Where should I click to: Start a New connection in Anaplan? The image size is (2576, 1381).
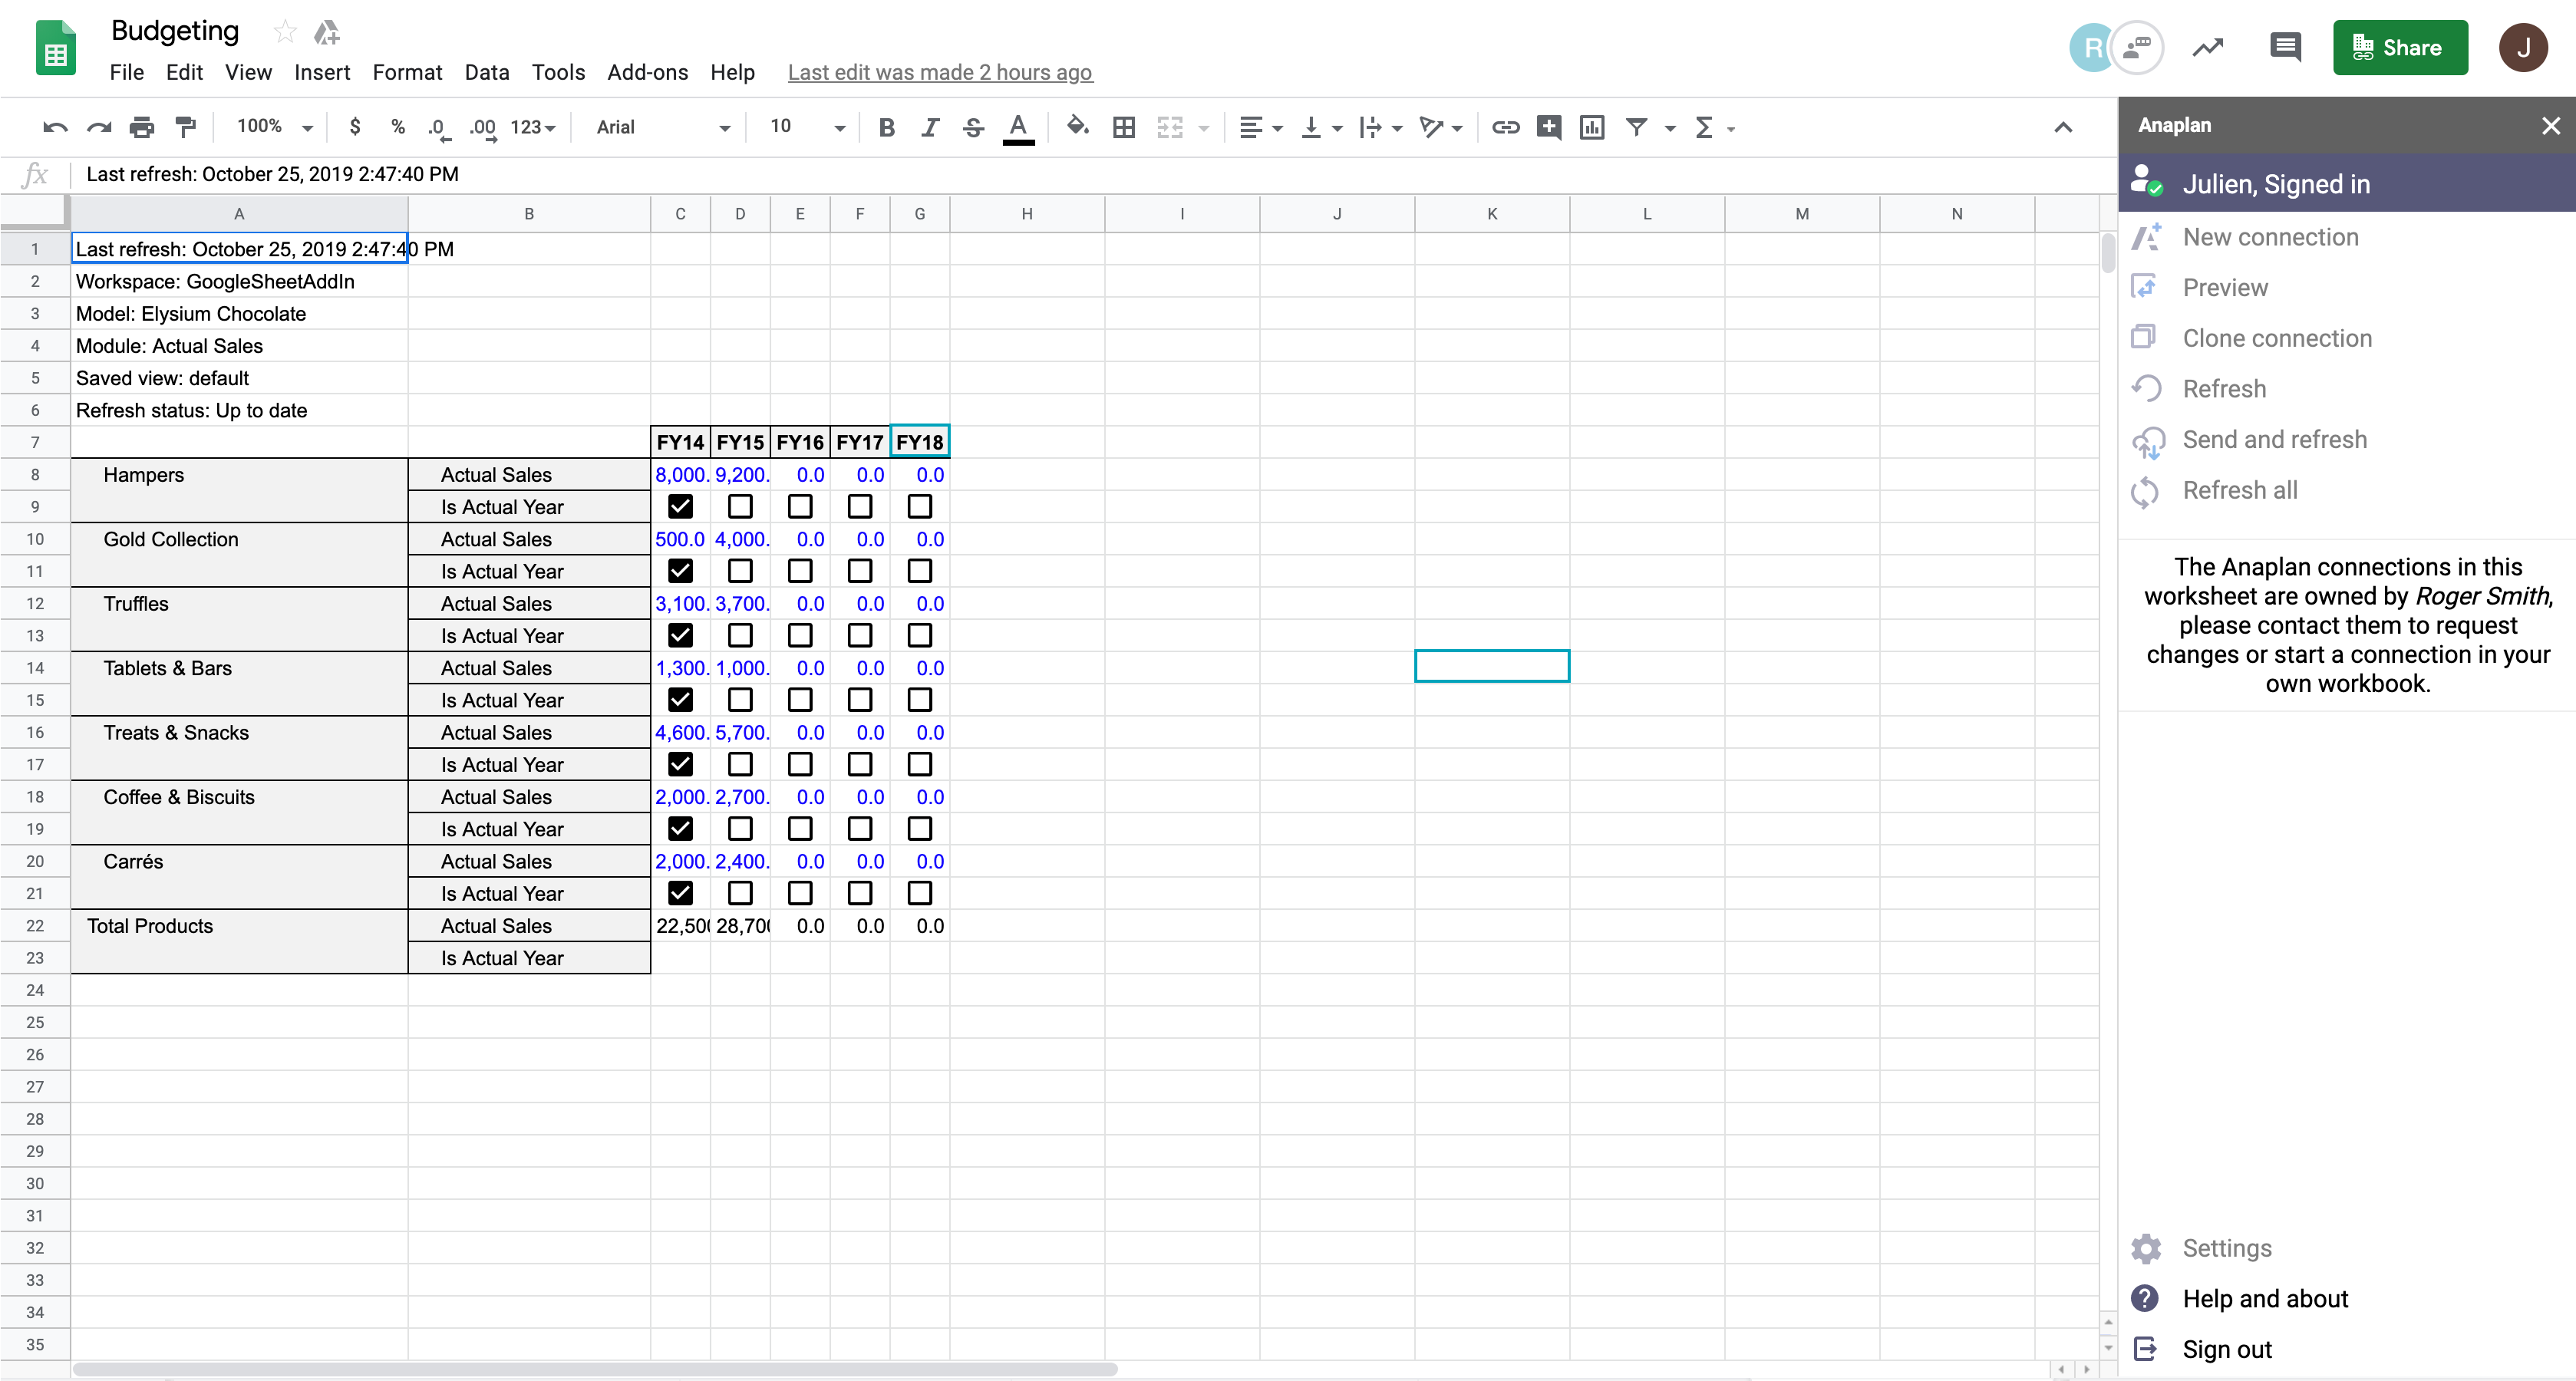click(2270, 236)
